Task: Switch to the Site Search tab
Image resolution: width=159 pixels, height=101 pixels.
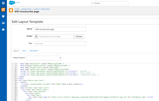Action: [34, 51]
